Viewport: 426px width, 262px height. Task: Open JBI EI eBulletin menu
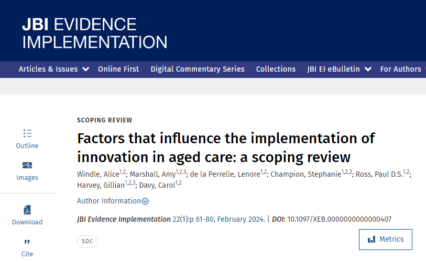(x=333, y=69)
